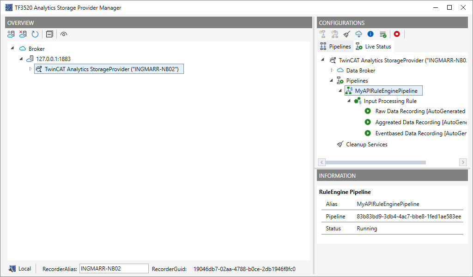Screen dimensions: 473x277
Task: Switch to the Pipelines tab
Action: pos(335,47)
